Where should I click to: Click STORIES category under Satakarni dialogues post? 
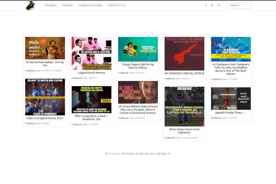click(233, 79)
